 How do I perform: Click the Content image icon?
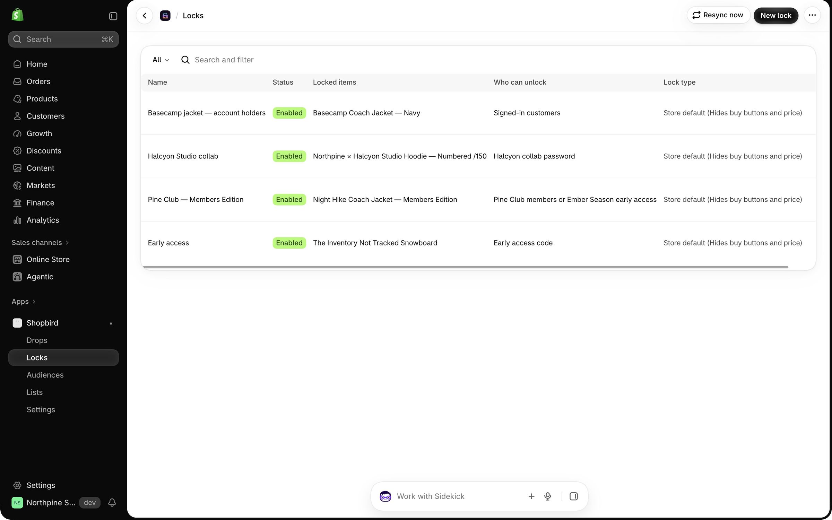click(x=17, y=168)
